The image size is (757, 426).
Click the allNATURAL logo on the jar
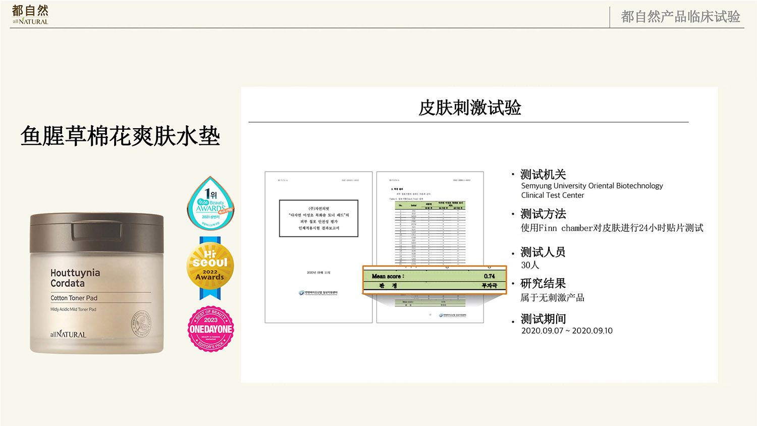[x=68, y=334]
